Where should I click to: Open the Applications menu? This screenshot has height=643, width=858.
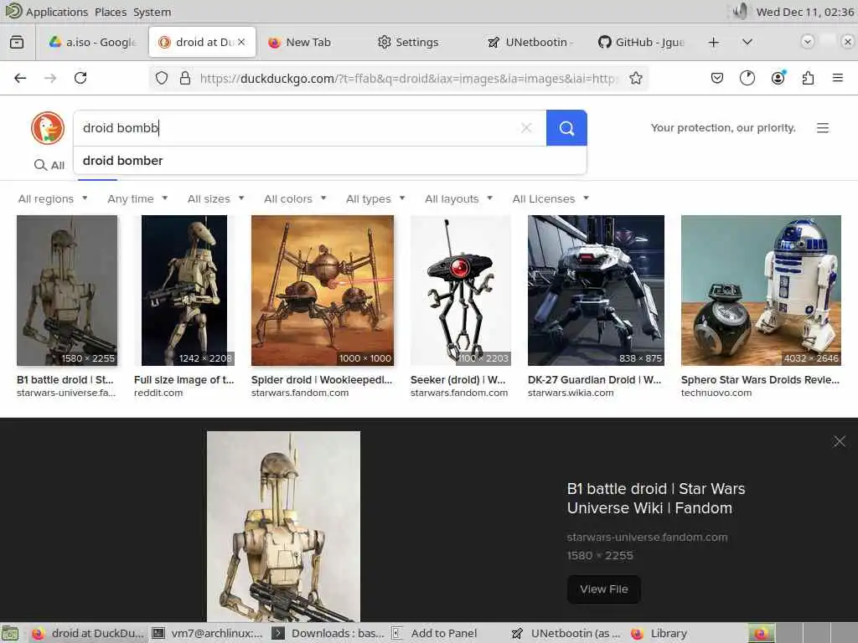56,12
